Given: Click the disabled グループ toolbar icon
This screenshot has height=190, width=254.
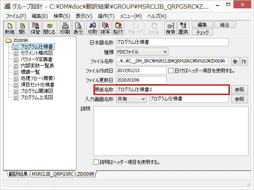Looking at the screenshot, I should click(135, 28).
